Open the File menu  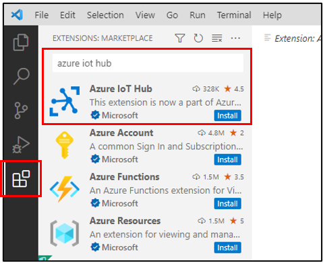pyautogui.click(x=42, y=15)
